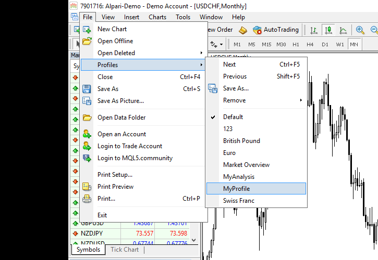Screen dimensions: 378x260
Task: Select the MN monthly timeframe button
Action: (x=354, y=45)
